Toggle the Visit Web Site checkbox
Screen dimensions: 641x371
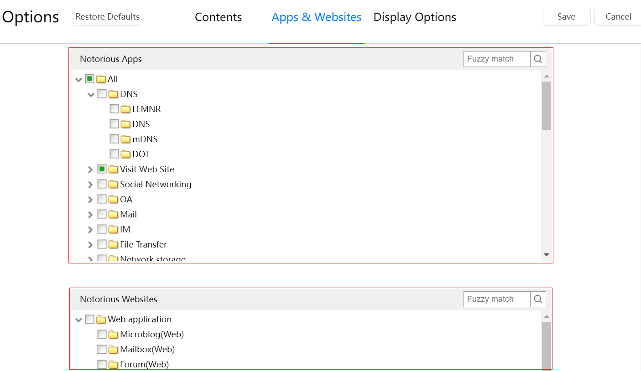pyautogui.click(x=102, y=169)
